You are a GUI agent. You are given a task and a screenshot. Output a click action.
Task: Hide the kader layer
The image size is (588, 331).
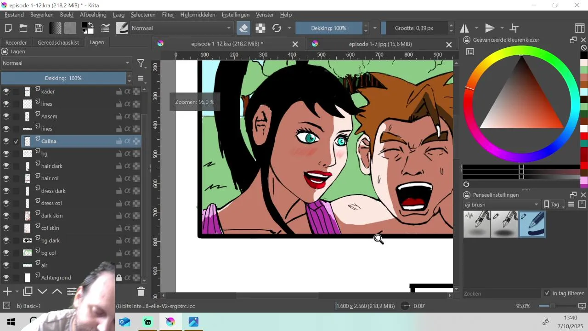[6, 91]
